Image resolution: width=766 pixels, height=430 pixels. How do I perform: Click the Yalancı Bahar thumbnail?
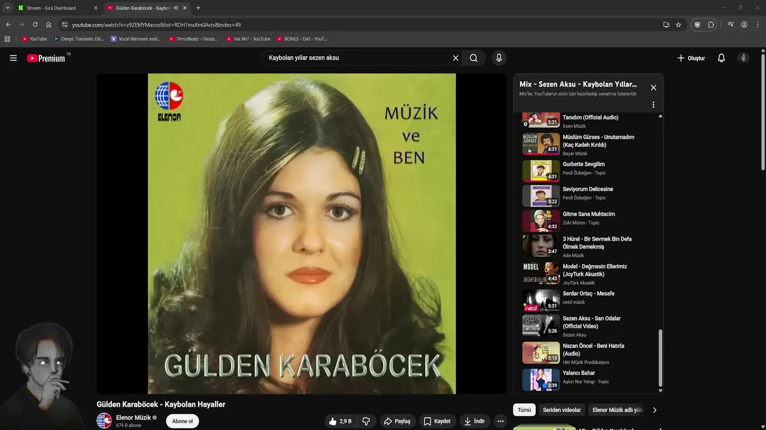pos(541,380)
